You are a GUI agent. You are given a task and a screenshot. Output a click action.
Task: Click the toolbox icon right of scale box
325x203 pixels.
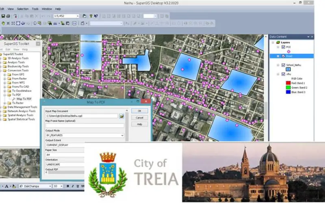coord(84,16)
